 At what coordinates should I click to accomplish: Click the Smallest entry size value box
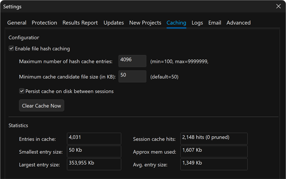pyautogui.click(x=94, y=151)
